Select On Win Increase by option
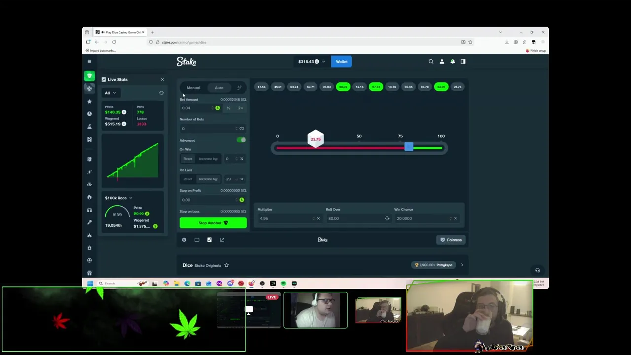Image resolution: width=631 pixels, height=355 pixels. (208, 159)
